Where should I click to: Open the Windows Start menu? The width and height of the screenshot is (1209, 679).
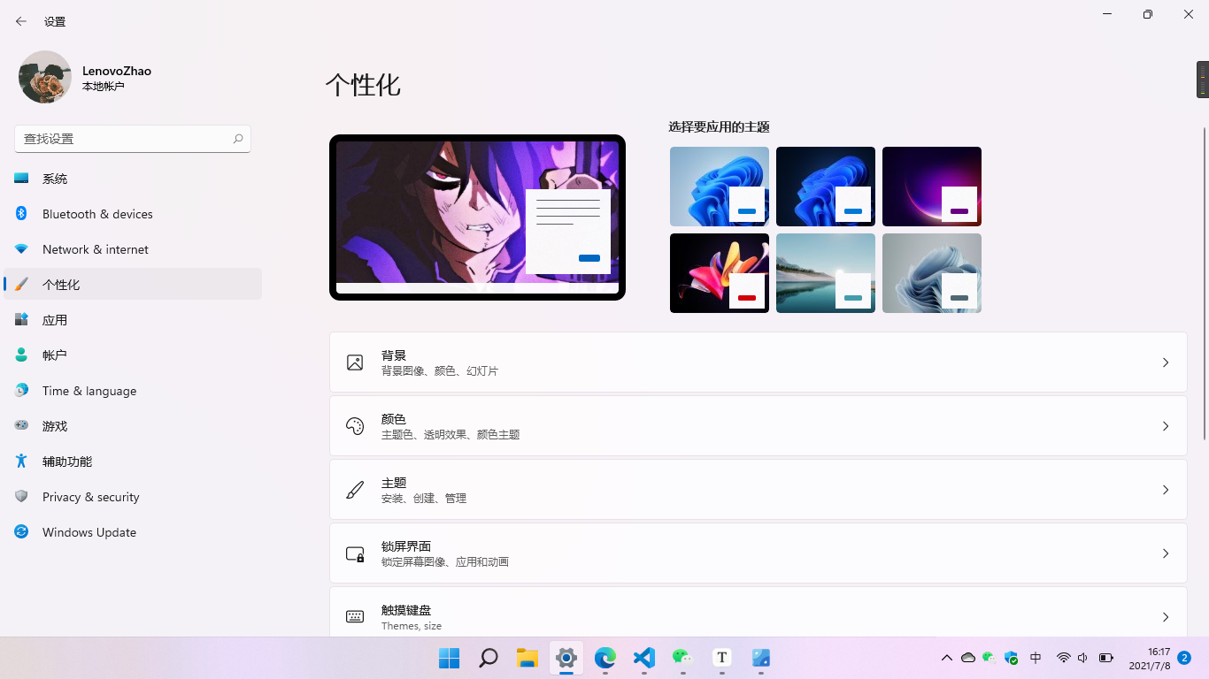(x=450, y=658)
